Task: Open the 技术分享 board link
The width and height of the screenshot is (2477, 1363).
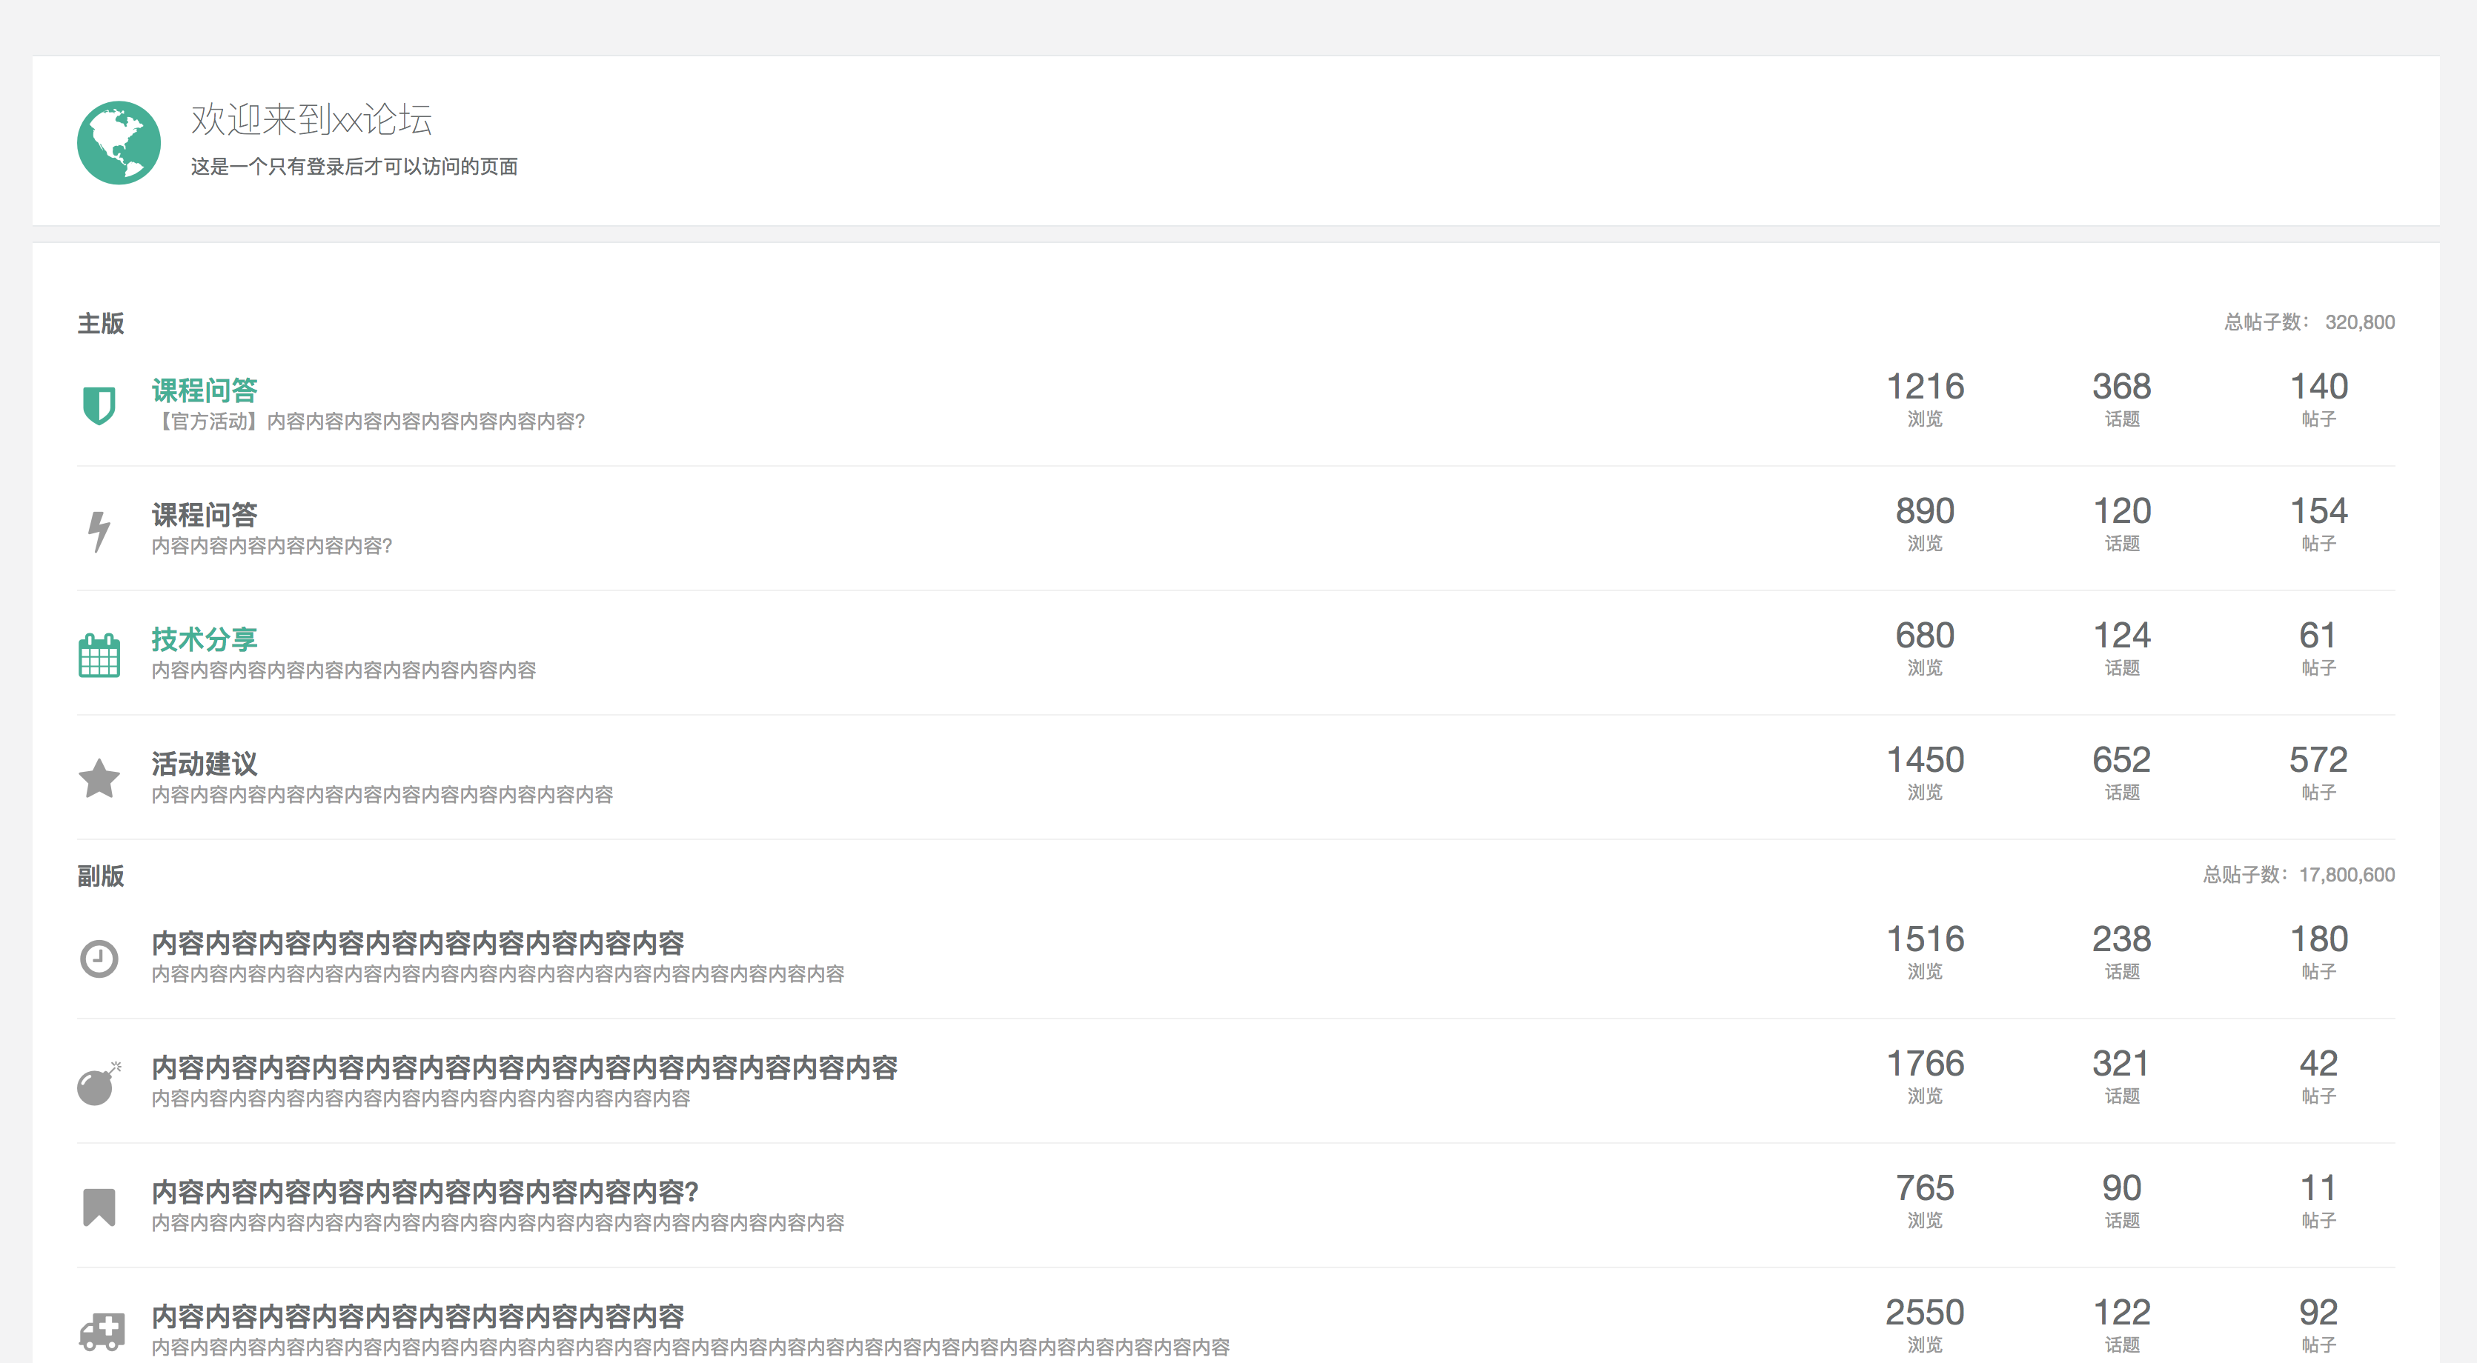Action: 205,639
